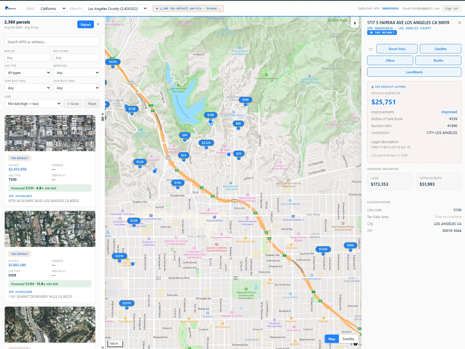This screenshot has height=349, width=465.
Task: Open selected APN 5066018036 link in header
Action: (x=390, y=8)
